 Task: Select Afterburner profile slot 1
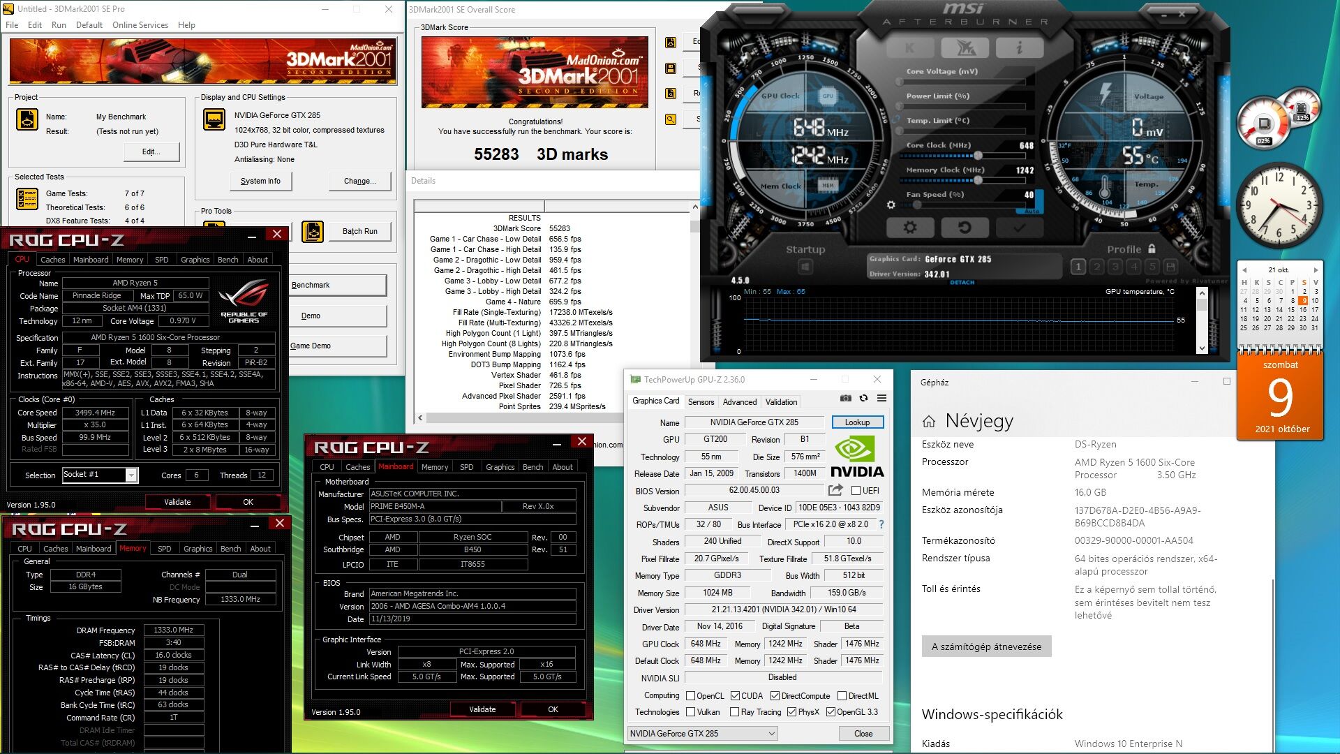[1078, 267]
